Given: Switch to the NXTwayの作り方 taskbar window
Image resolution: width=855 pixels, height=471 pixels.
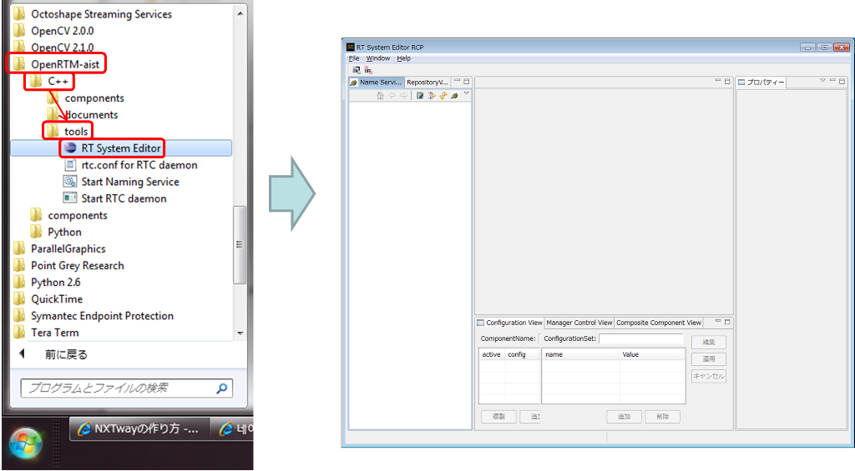Looking at the screenshot, I should 139,428.
